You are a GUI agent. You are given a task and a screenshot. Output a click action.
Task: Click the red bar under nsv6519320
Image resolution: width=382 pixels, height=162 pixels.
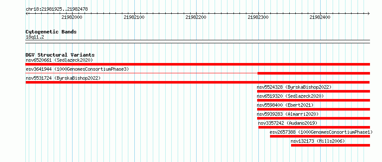point(313,100)
